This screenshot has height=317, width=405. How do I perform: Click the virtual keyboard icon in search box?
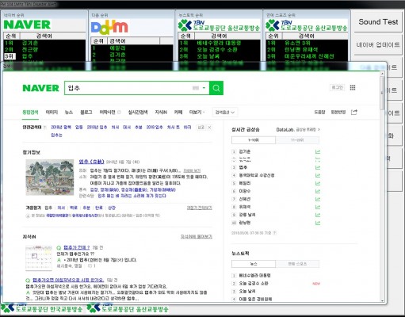click(x=196, y=88)
